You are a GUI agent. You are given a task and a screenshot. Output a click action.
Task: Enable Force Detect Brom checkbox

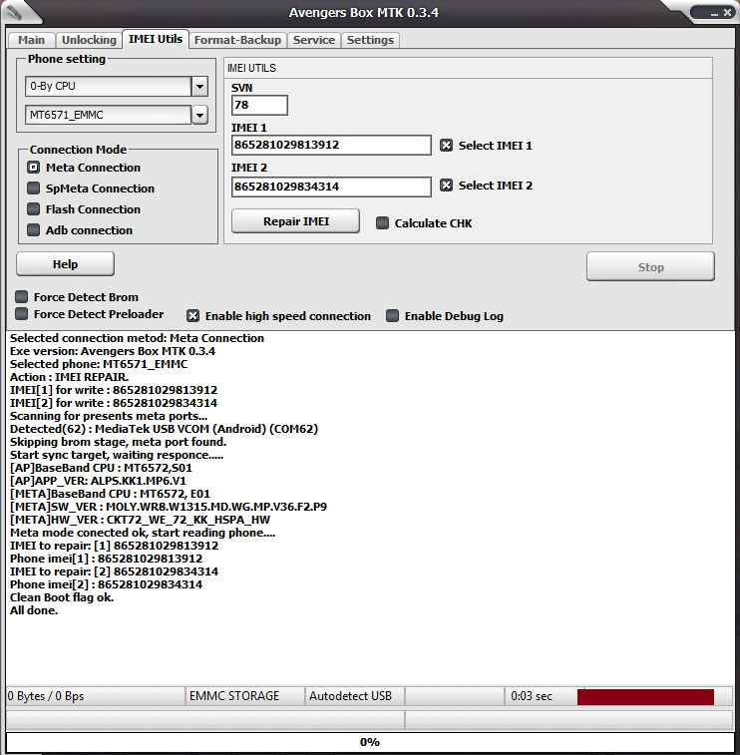click(21, 296)
